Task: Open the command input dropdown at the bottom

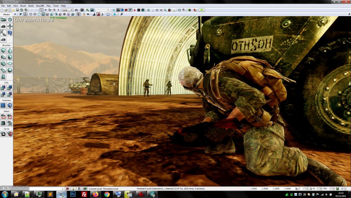Action: [63, 189]
